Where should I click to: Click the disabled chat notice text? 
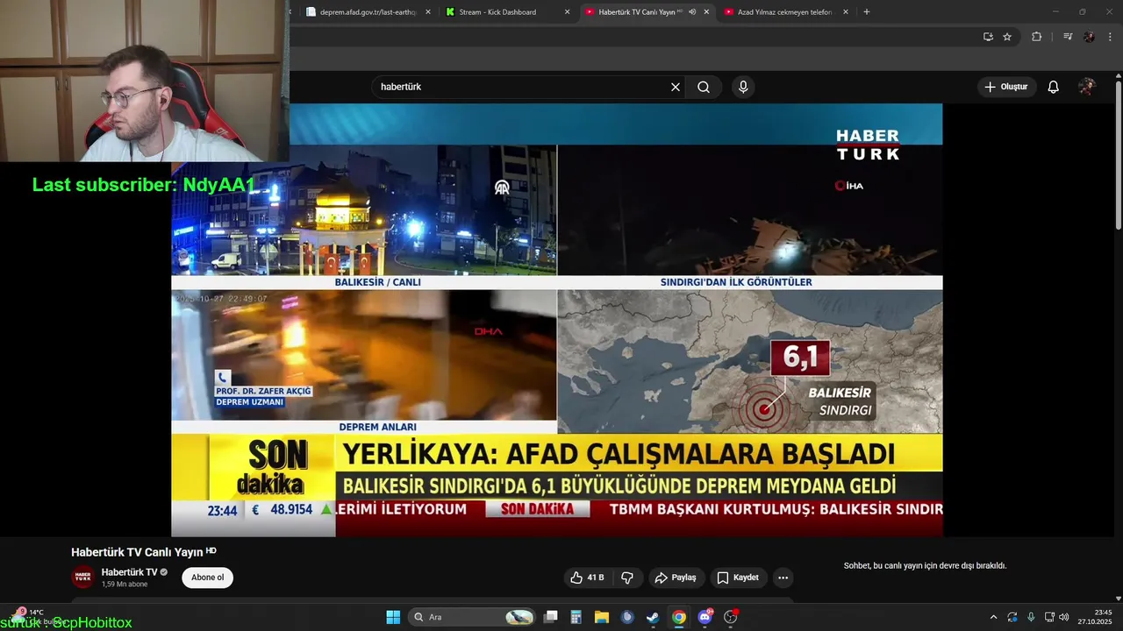[925, 566]
